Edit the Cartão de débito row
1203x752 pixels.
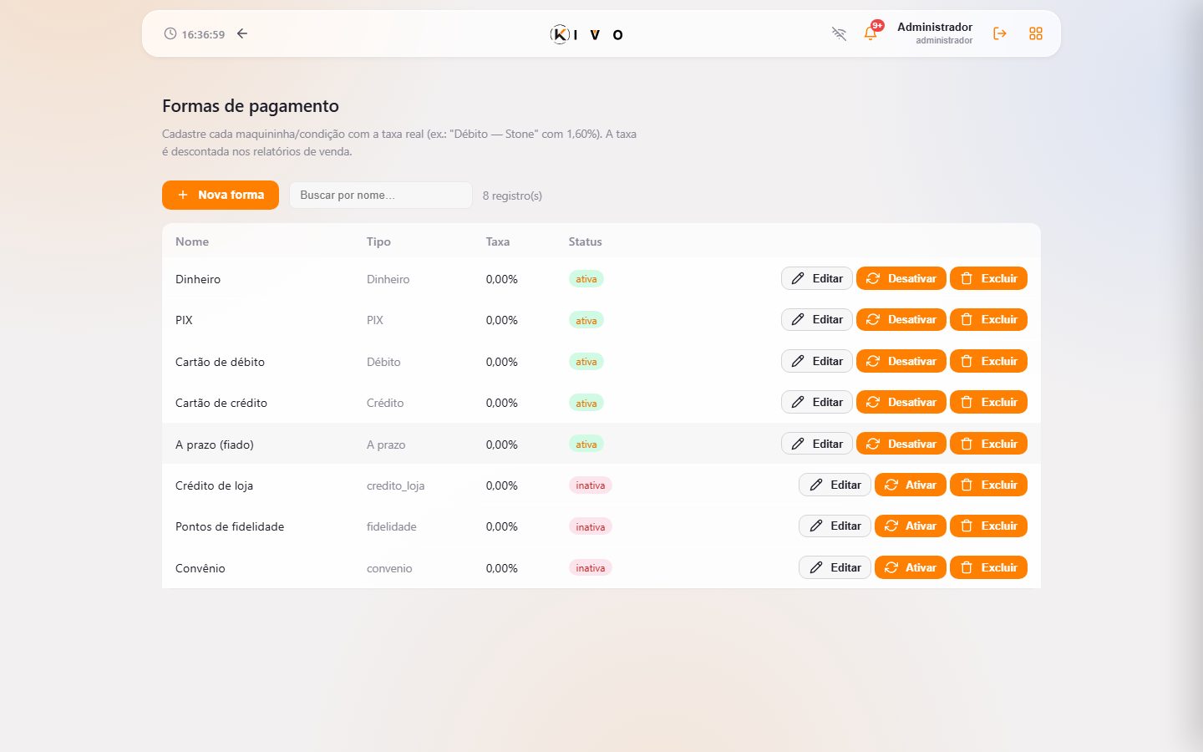(817, 361)
